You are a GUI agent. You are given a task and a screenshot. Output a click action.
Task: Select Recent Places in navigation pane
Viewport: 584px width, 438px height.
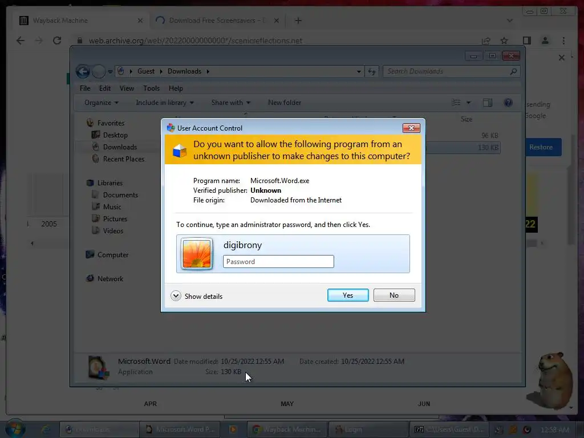coord(124,159)
